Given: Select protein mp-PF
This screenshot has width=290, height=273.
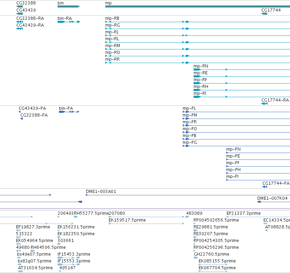Looking at the screenshot, I should [x=233, y=163].
